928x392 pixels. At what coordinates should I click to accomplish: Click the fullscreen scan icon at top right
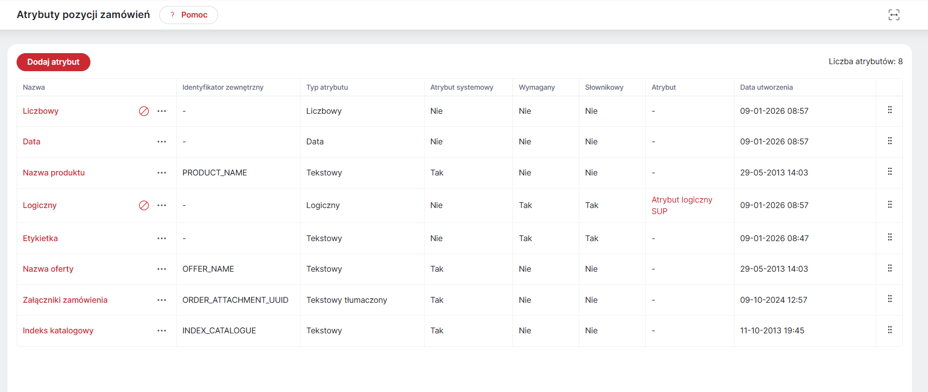894,15
